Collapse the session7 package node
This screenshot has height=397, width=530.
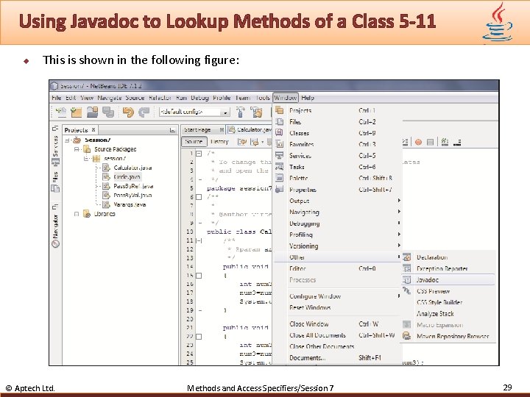pyautogui.click(x=86, y=158)
